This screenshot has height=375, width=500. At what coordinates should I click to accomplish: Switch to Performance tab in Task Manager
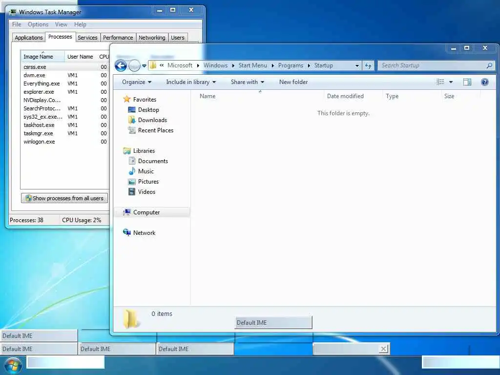coord(118,38)
